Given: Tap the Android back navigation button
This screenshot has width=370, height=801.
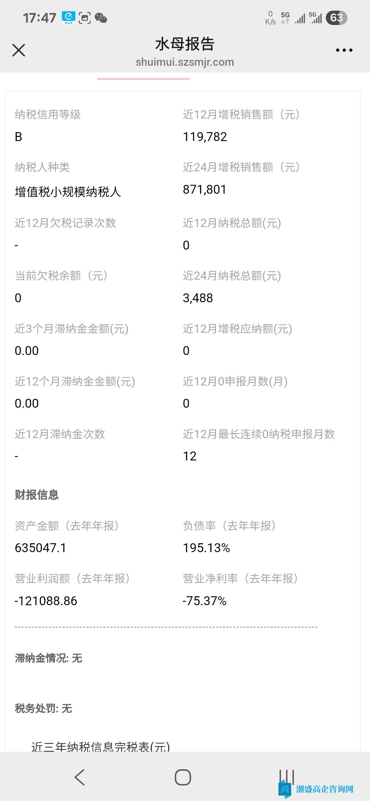Looking at the screenshot, I should coord(79,777).
